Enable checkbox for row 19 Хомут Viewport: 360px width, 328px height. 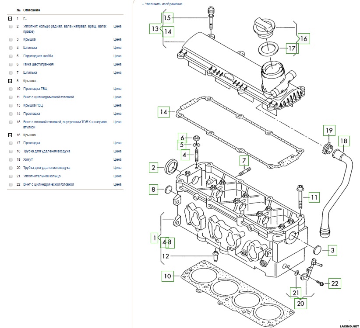(11, 159)
